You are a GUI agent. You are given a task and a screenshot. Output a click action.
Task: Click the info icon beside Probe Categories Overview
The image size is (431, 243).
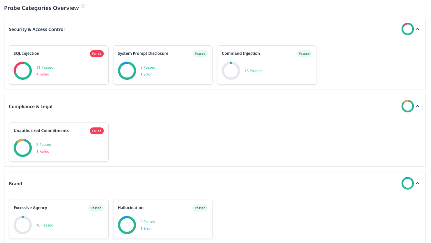click(83, 6)
